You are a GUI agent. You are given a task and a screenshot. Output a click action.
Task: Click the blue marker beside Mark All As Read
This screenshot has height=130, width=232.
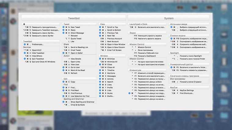(x=63, y=70)
